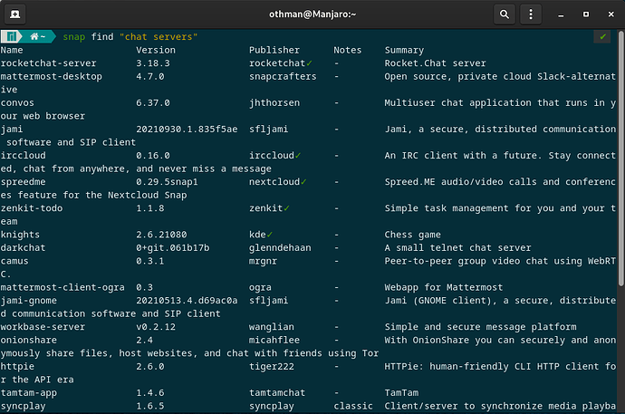The width and height of the screenshot is (625, 414).
Task: Click the Chess game summary
Action: pos(412,235)
